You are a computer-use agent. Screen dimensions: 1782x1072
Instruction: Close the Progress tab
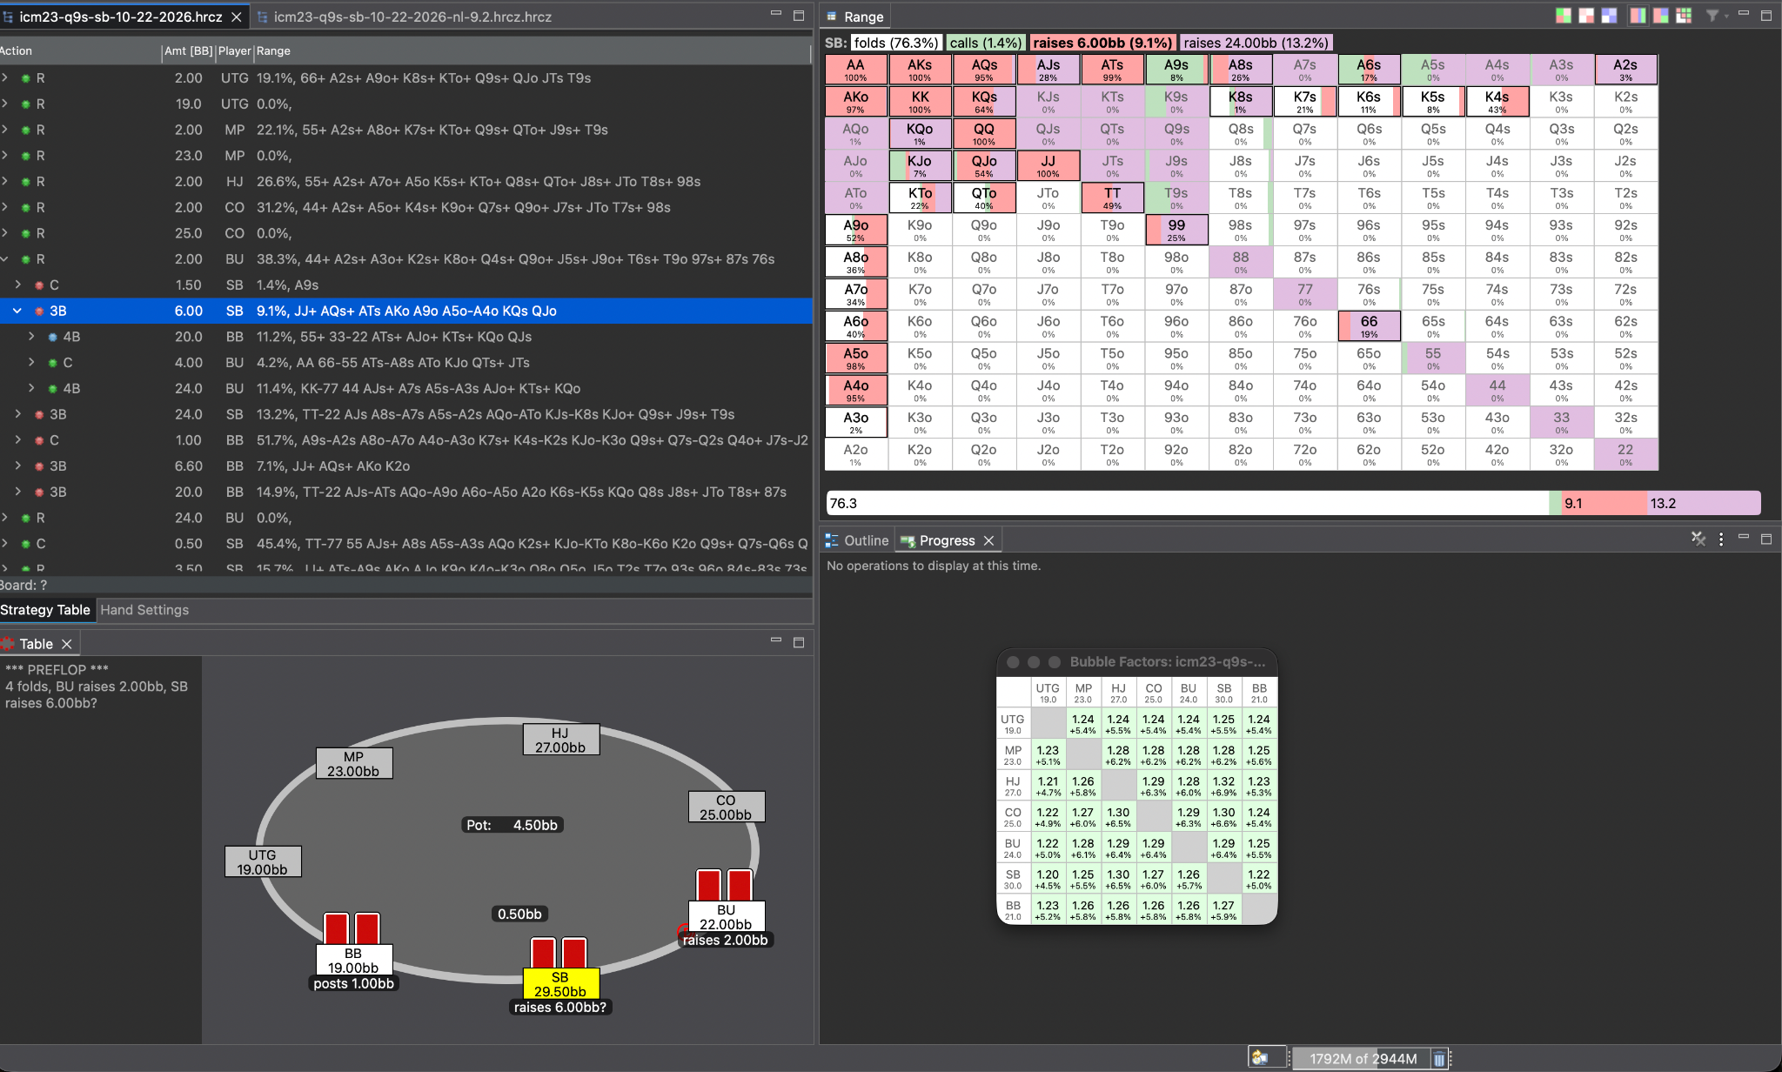tap(988, 540)
